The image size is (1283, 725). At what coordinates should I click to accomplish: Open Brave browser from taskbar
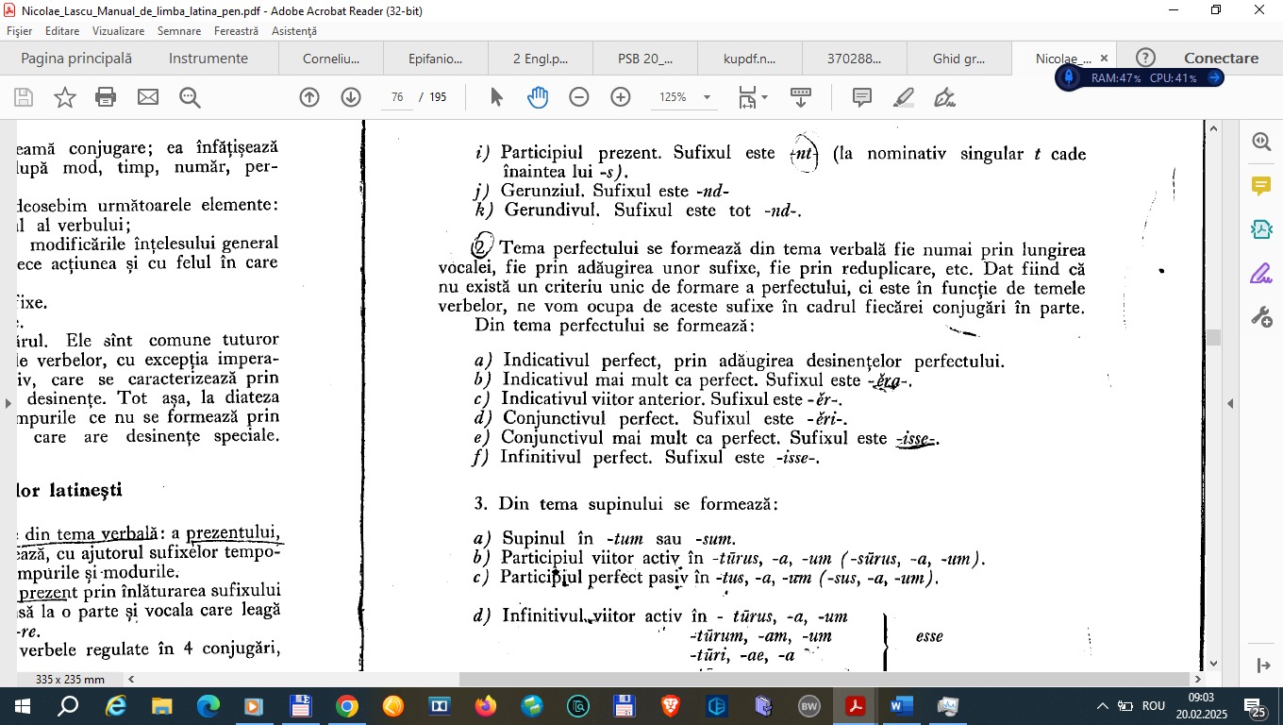tap(671, 706)
